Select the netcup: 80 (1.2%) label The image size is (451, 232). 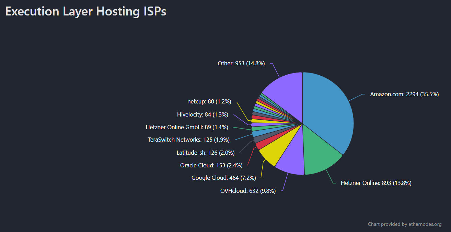click(x=209, y=101)
